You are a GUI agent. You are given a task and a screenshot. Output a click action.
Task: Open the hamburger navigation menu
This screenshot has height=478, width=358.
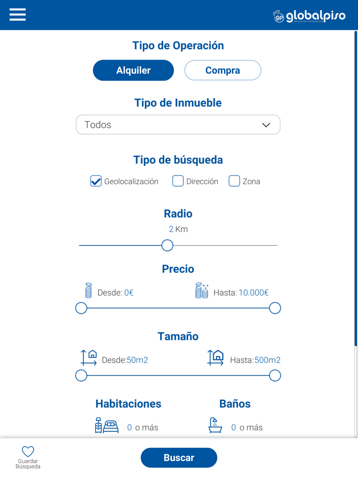pyautogui.click(x=17, y=15)
